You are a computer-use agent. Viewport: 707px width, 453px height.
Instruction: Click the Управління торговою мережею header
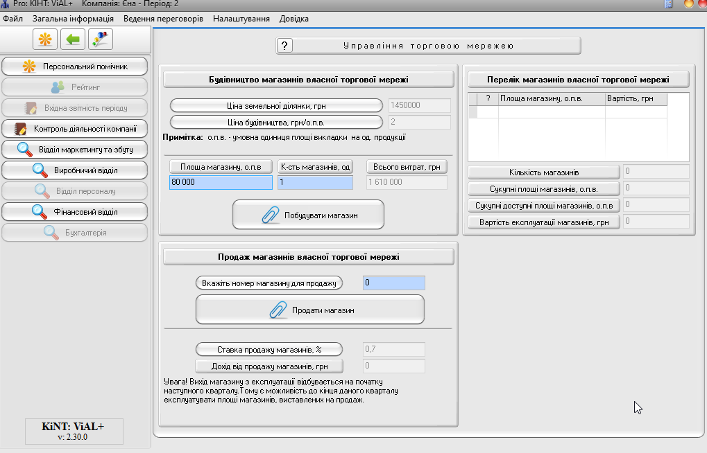[429, 46]
